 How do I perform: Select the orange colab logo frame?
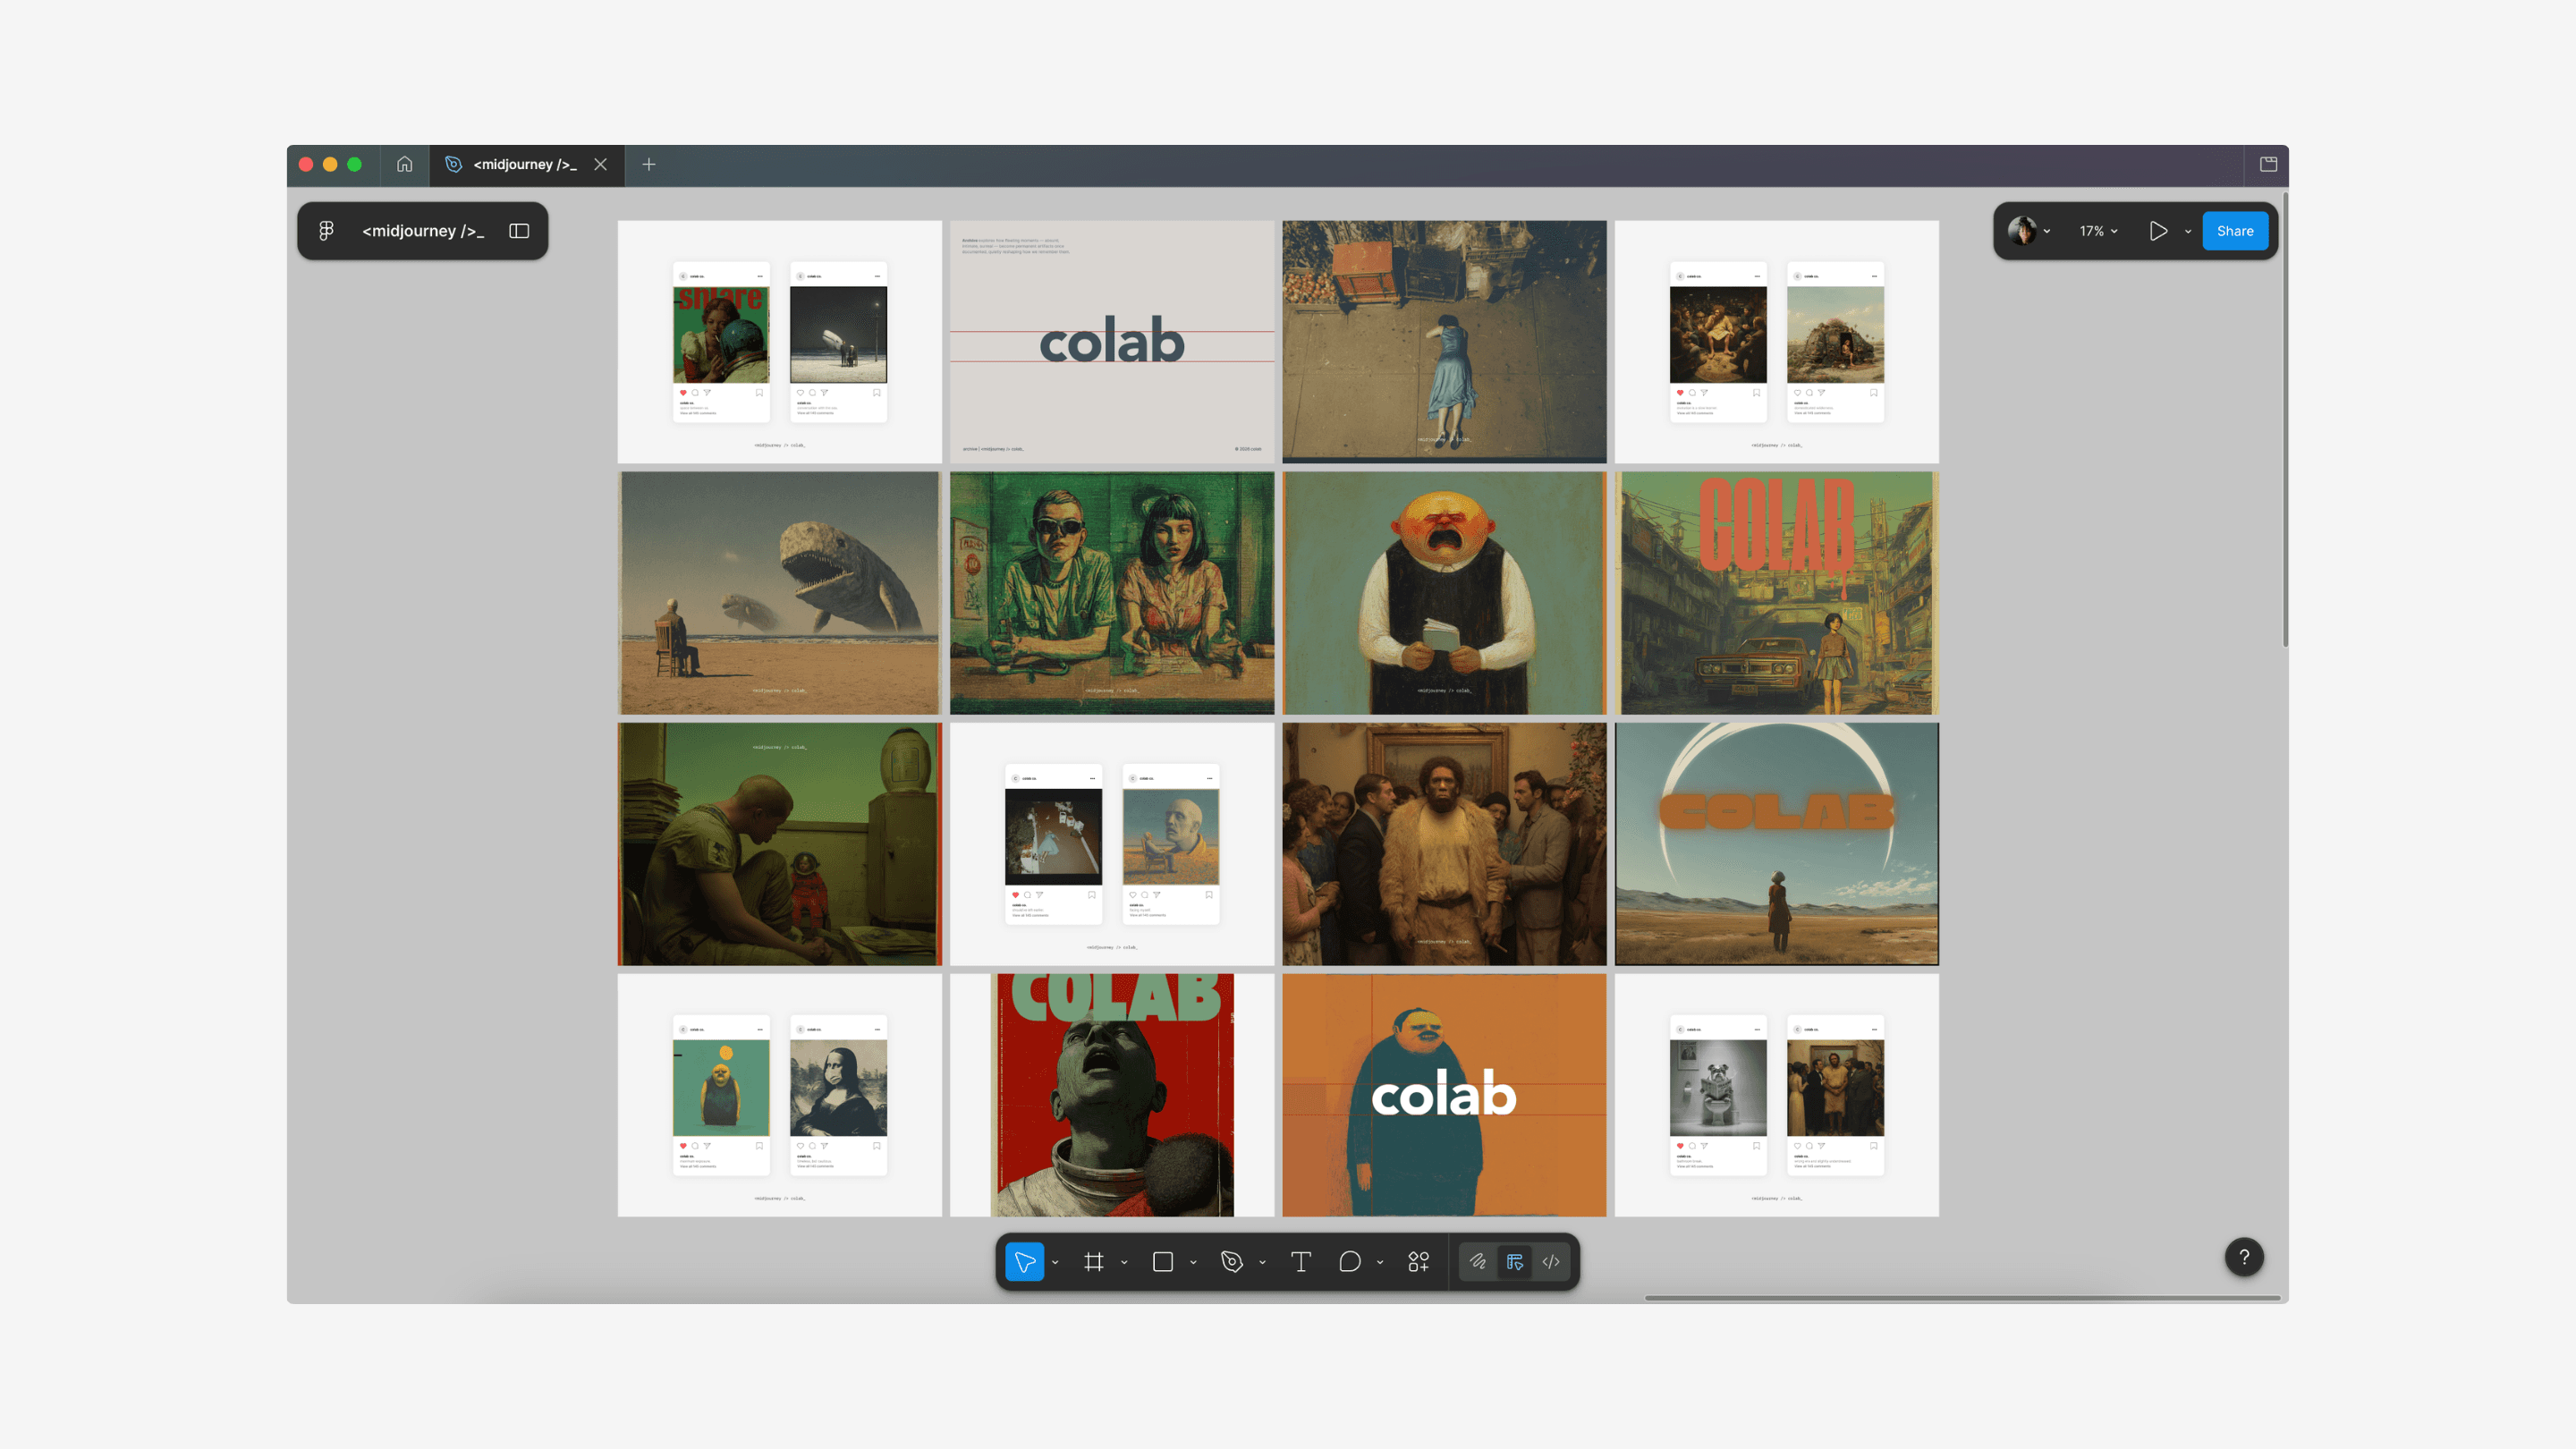click(x=1443, y=1094)
